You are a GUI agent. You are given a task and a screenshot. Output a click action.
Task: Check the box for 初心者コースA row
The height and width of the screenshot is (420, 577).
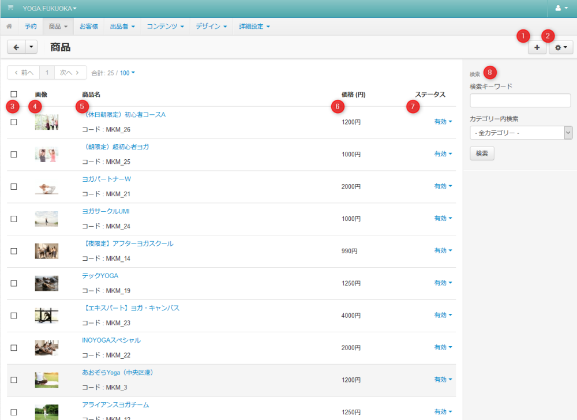click(x=14, y=122)
